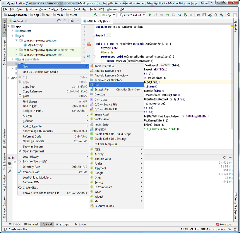240x233 pixels.
Task: Open Build panel settings gear icon
Action: 224,158
